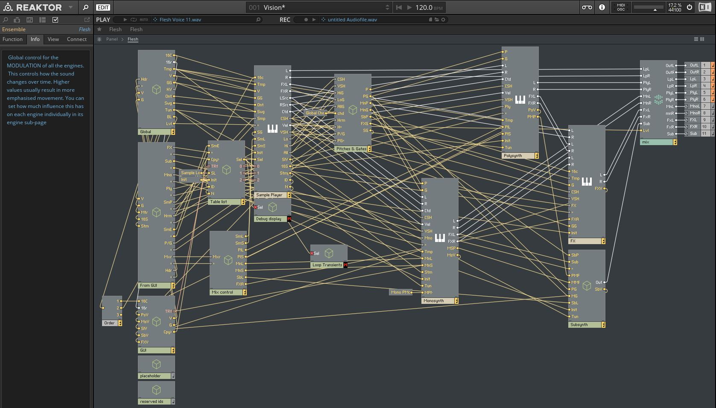This screenshot has width=716, height=408.
Task: Click the Reaktor logo icon in the header
Action: click(8, 7)
